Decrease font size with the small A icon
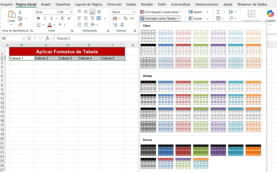The height and width of the screenshot is (172, 277). (69, 18)
